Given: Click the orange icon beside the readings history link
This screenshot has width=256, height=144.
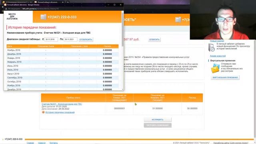Looking at the screenshot, I should tap(43, 112).
